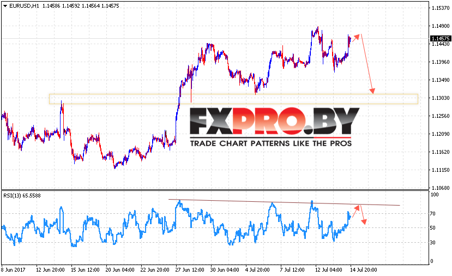Viewport: 452px width, 276px height.
Task: Select the price axis label 1.13490
Action: [441, 80]
